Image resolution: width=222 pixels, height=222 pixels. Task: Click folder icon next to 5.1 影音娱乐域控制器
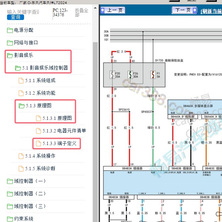click(x=18, y=68)
